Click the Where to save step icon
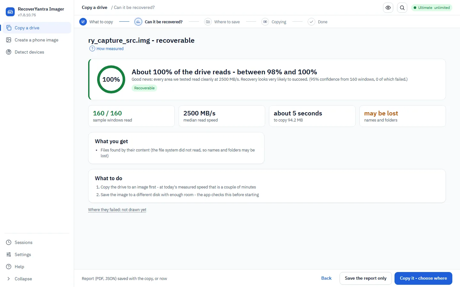The height and width of the screenshot is (287, 460). [208, 22]
